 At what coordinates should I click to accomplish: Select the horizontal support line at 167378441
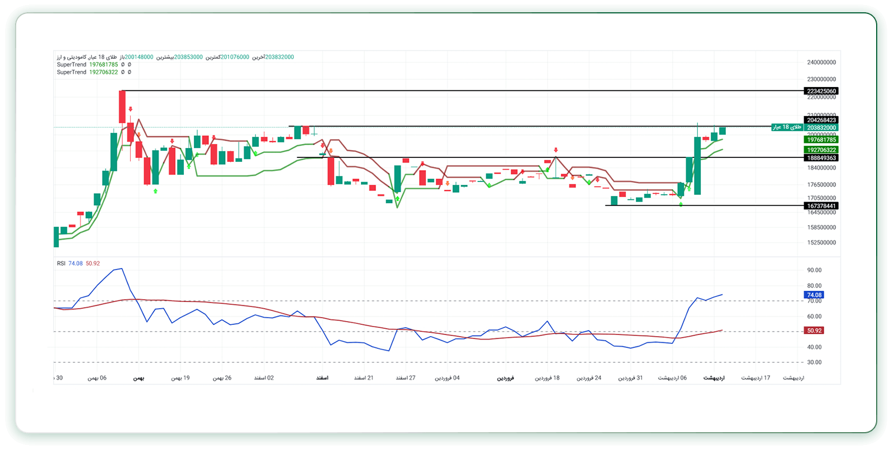coord(705,205)
